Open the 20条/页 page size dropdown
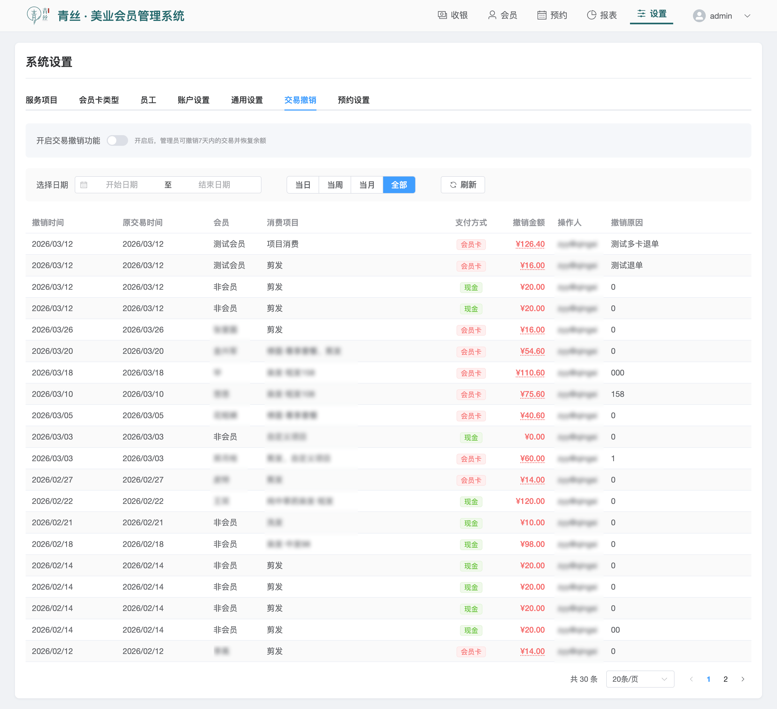This screenshot has width=777, height=709. pyautogui.click(x=640, y=679)
